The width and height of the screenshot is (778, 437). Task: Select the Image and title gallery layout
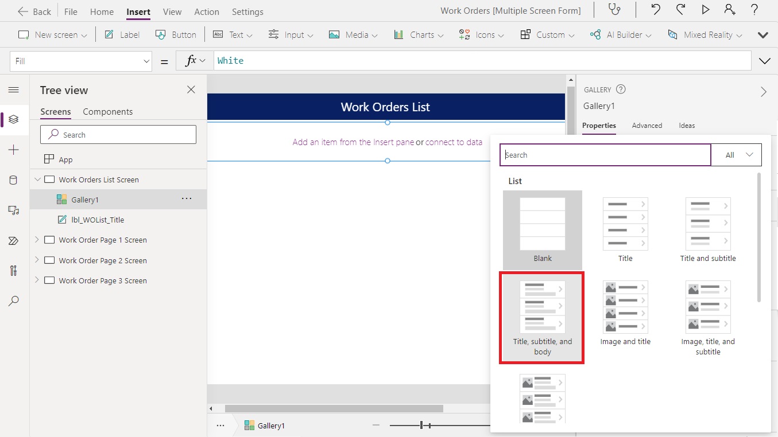click(x=625, y=307)
